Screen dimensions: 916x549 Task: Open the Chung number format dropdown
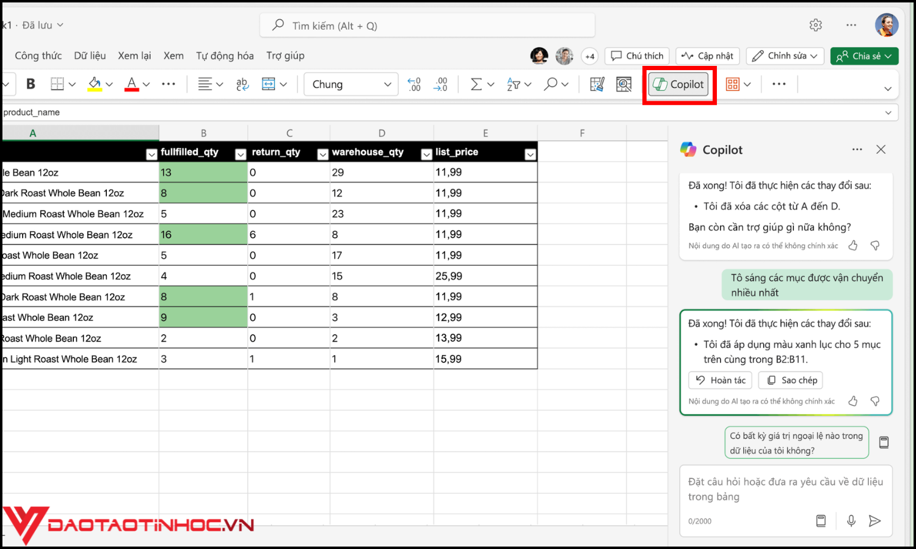(351, 84)
